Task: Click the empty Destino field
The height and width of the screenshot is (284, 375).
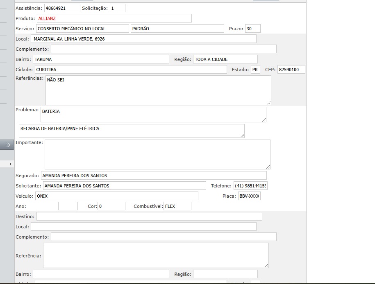Action: 149,216
